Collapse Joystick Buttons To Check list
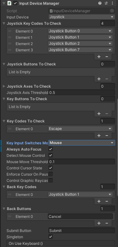 click(4, 64)
